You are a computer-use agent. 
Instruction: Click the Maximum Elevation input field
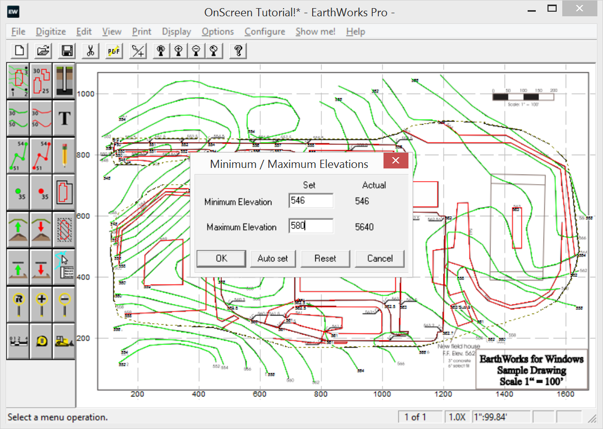point(311,225)
